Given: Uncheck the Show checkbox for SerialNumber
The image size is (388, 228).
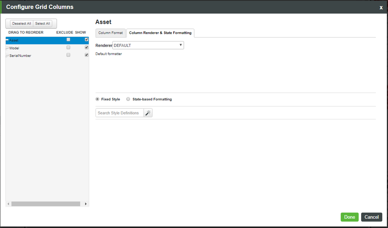Looking at the screenshot, I should 86,55.
